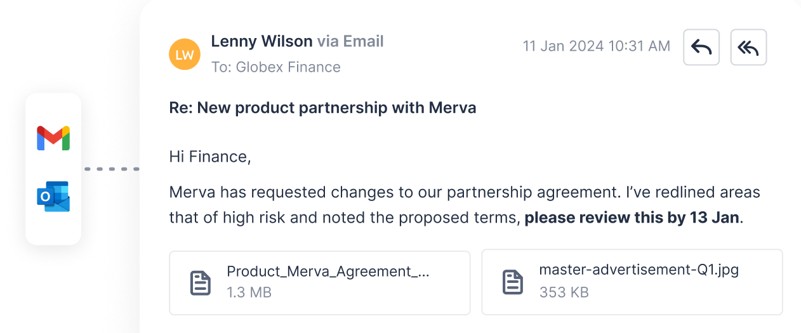Click the master-advertisement-Q1.jpg file icon

click(513, 282)
